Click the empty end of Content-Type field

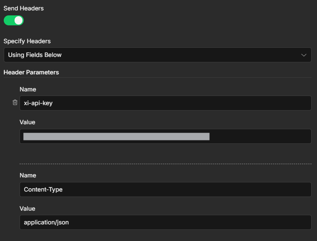(x=250, y=189)
